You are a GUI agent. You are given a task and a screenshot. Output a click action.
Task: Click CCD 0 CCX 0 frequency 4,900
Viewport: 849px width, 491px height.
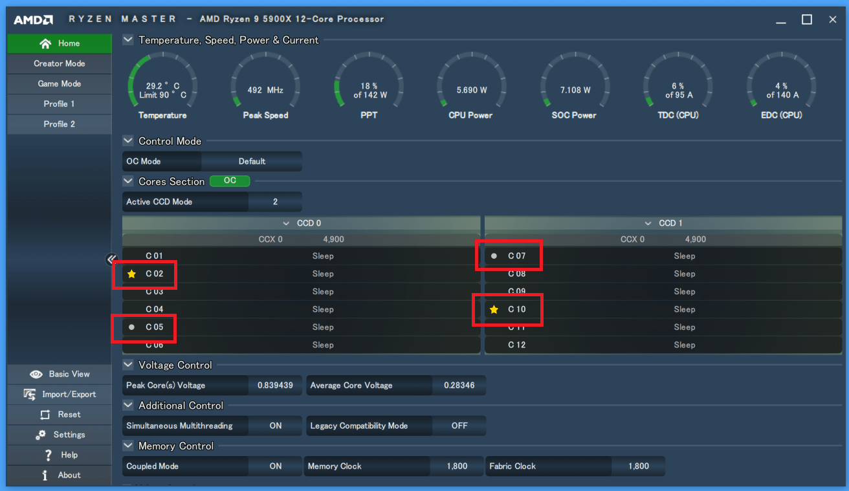tap(333, 239)
